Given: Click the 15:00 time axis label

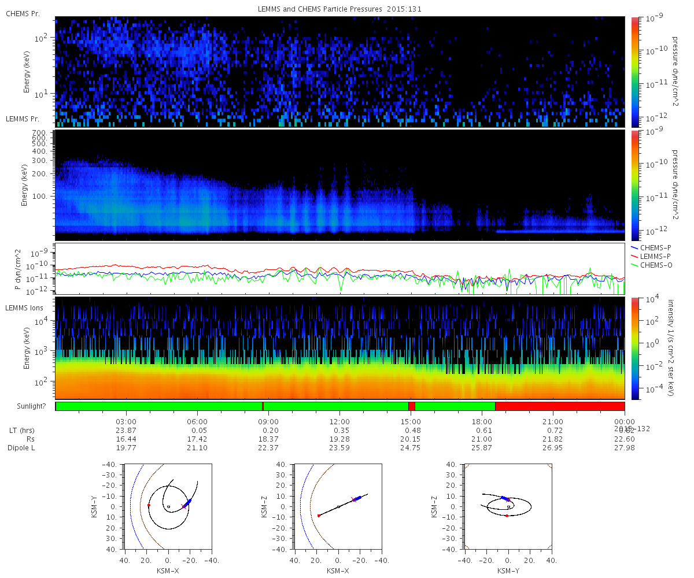Looking at the screenshot, I should pos(411,421).
